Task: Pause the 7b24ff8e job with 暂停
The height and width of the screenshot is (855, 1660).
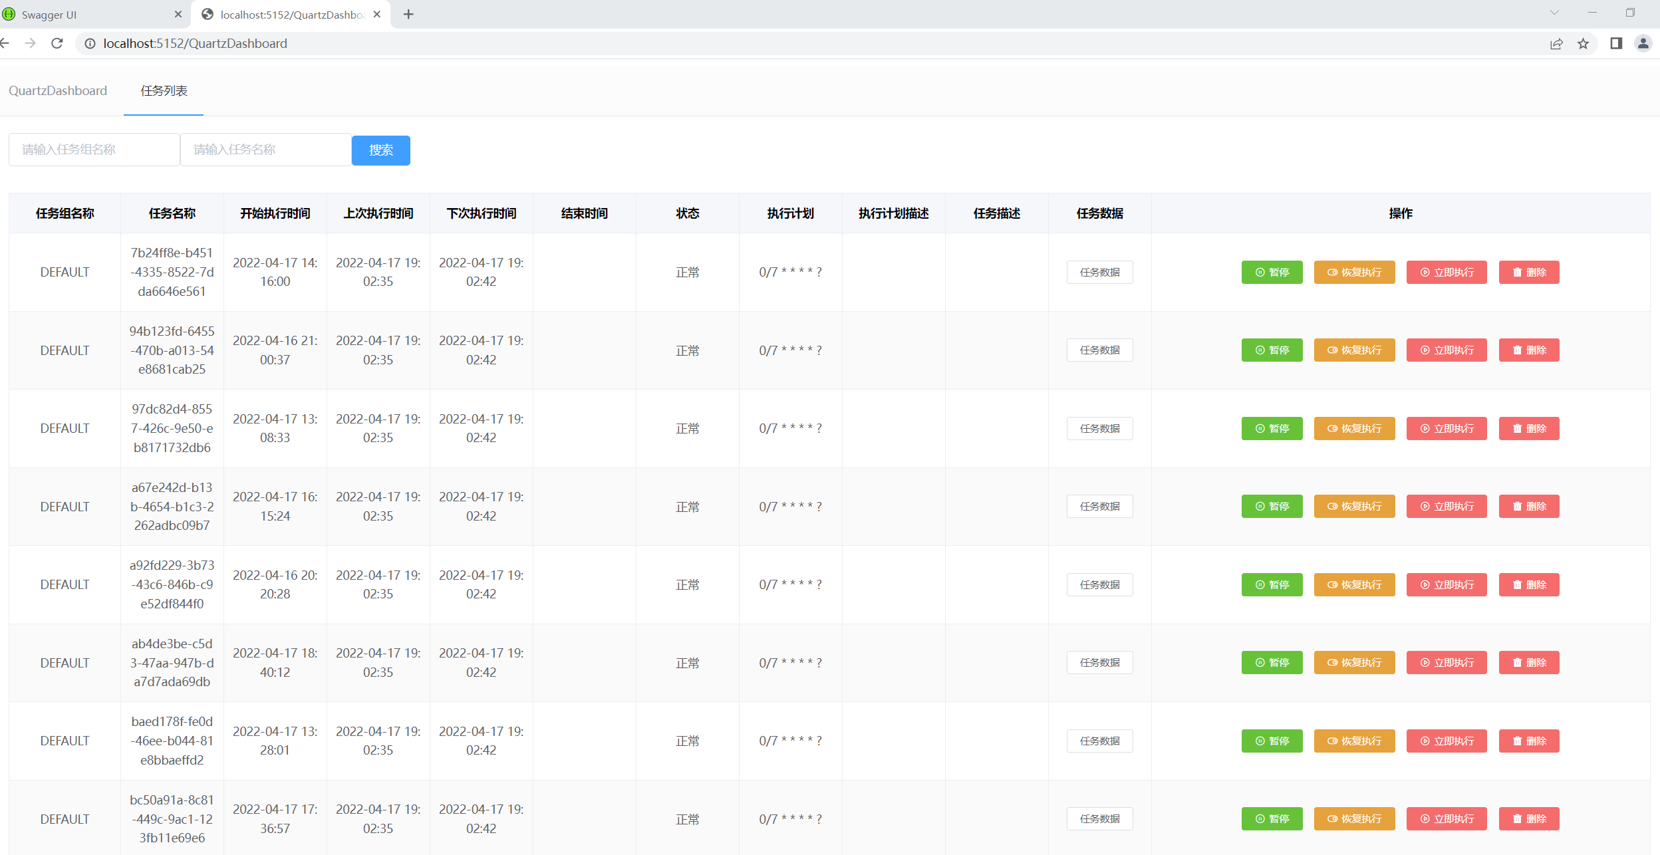Action: (1271, 272)
